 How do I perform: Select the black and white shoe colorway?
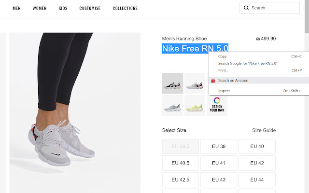point(172,83)
